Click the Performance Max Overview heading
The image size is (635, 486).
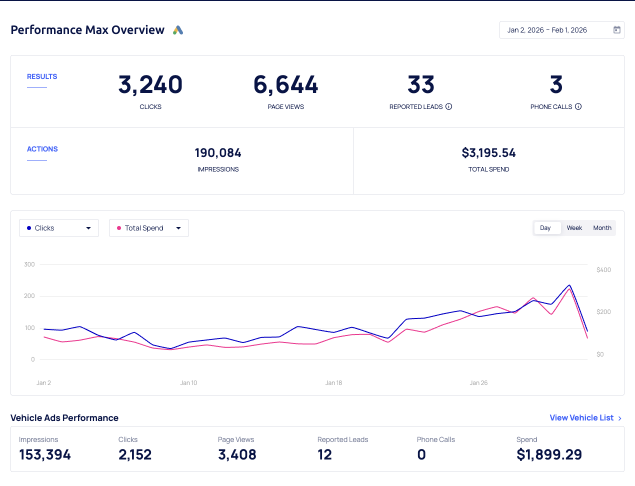pyautogui.click(x=87, y=30)
